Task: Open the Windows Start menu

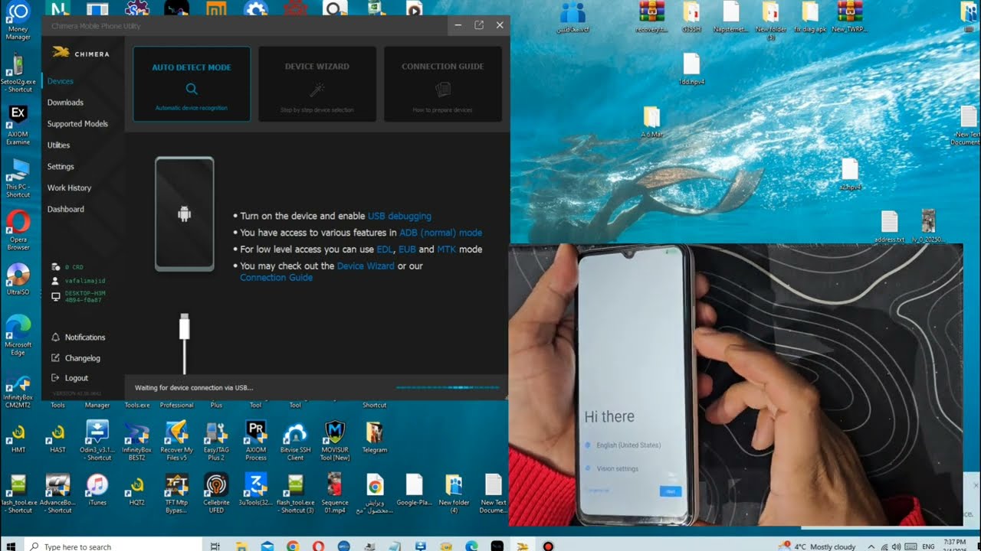Action: [11, 546]
